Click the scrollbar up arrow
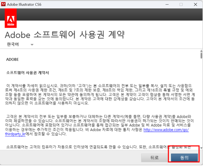Viewport: 203px width, 166px height. coord(201,51)
